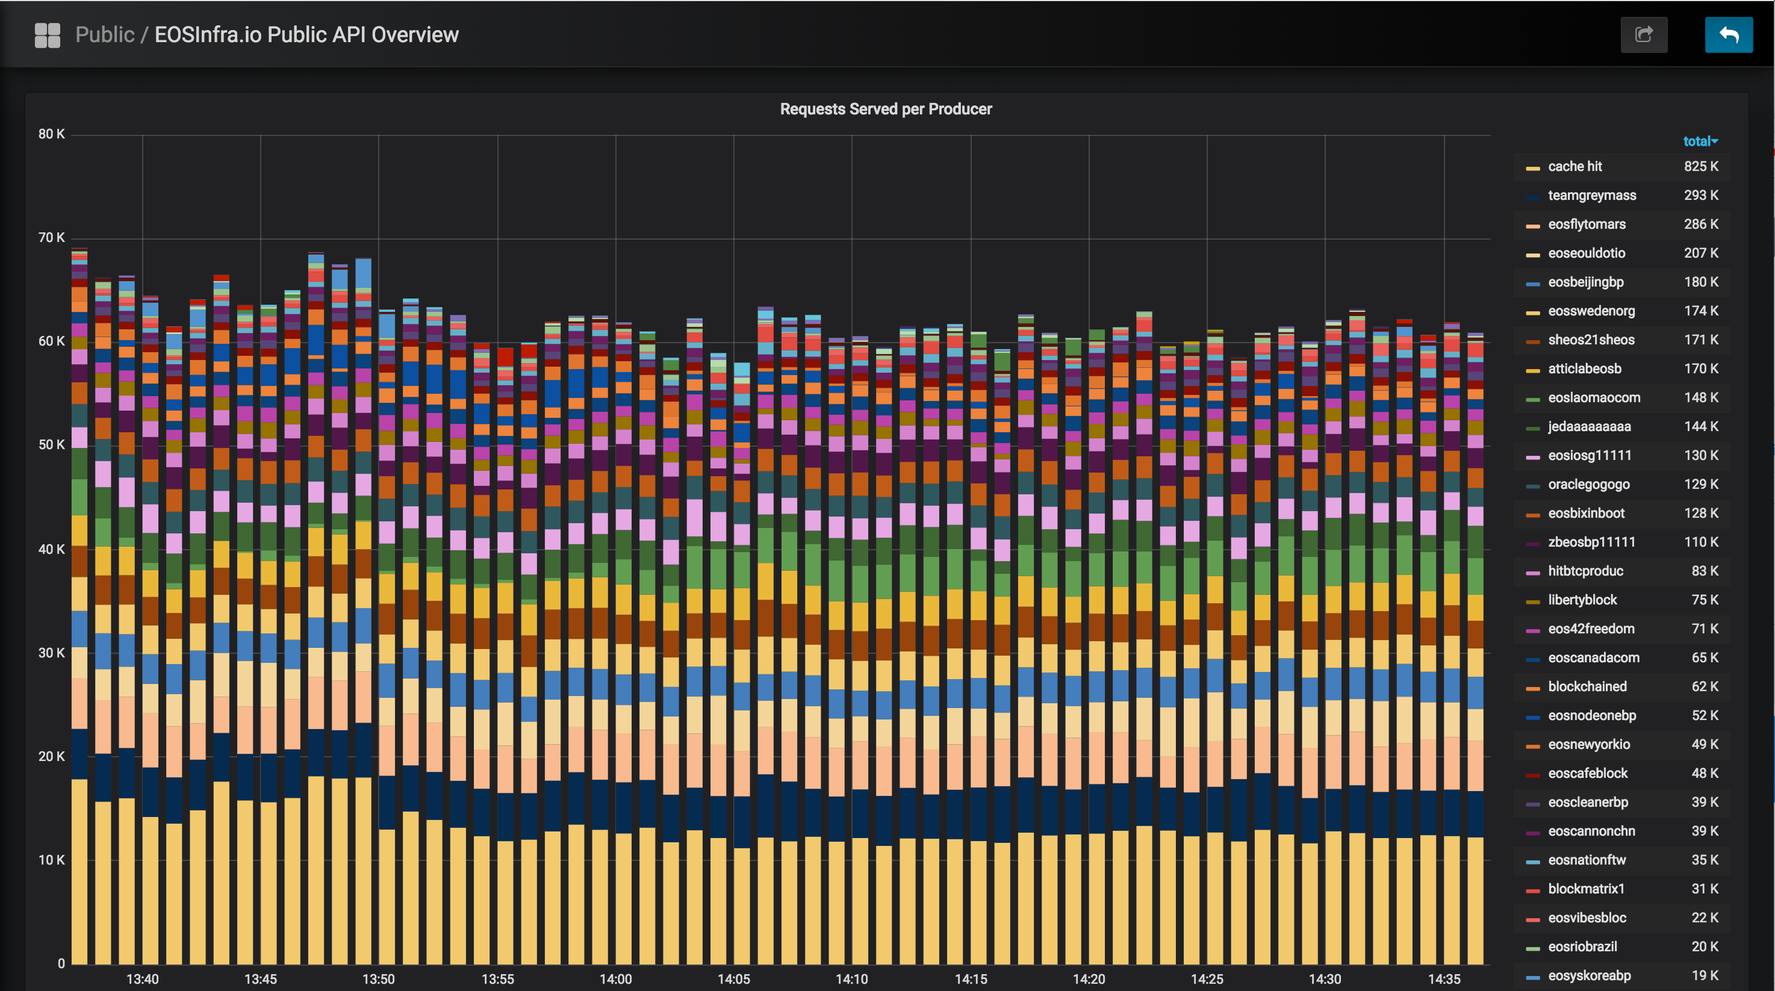Click eoslaomaocom legend color line

[x=1532, y=400]
